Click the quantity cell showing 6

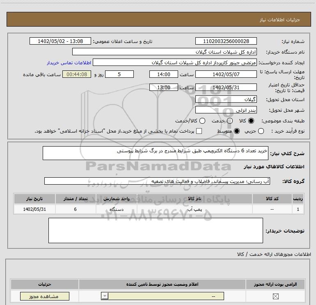(76, 209)
